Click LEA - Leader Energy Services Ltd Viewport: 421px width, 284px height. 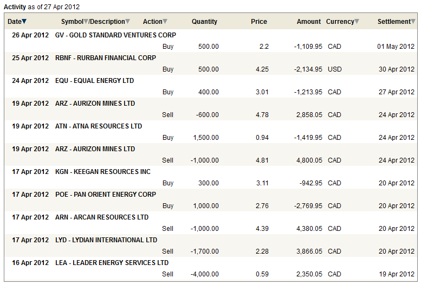pos(112,263)
